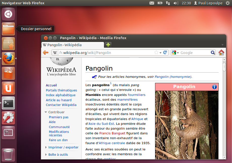Open the Ubuntu Dash home launcher
The width and height of the screenshot is (232, 163).
[8, 14]
